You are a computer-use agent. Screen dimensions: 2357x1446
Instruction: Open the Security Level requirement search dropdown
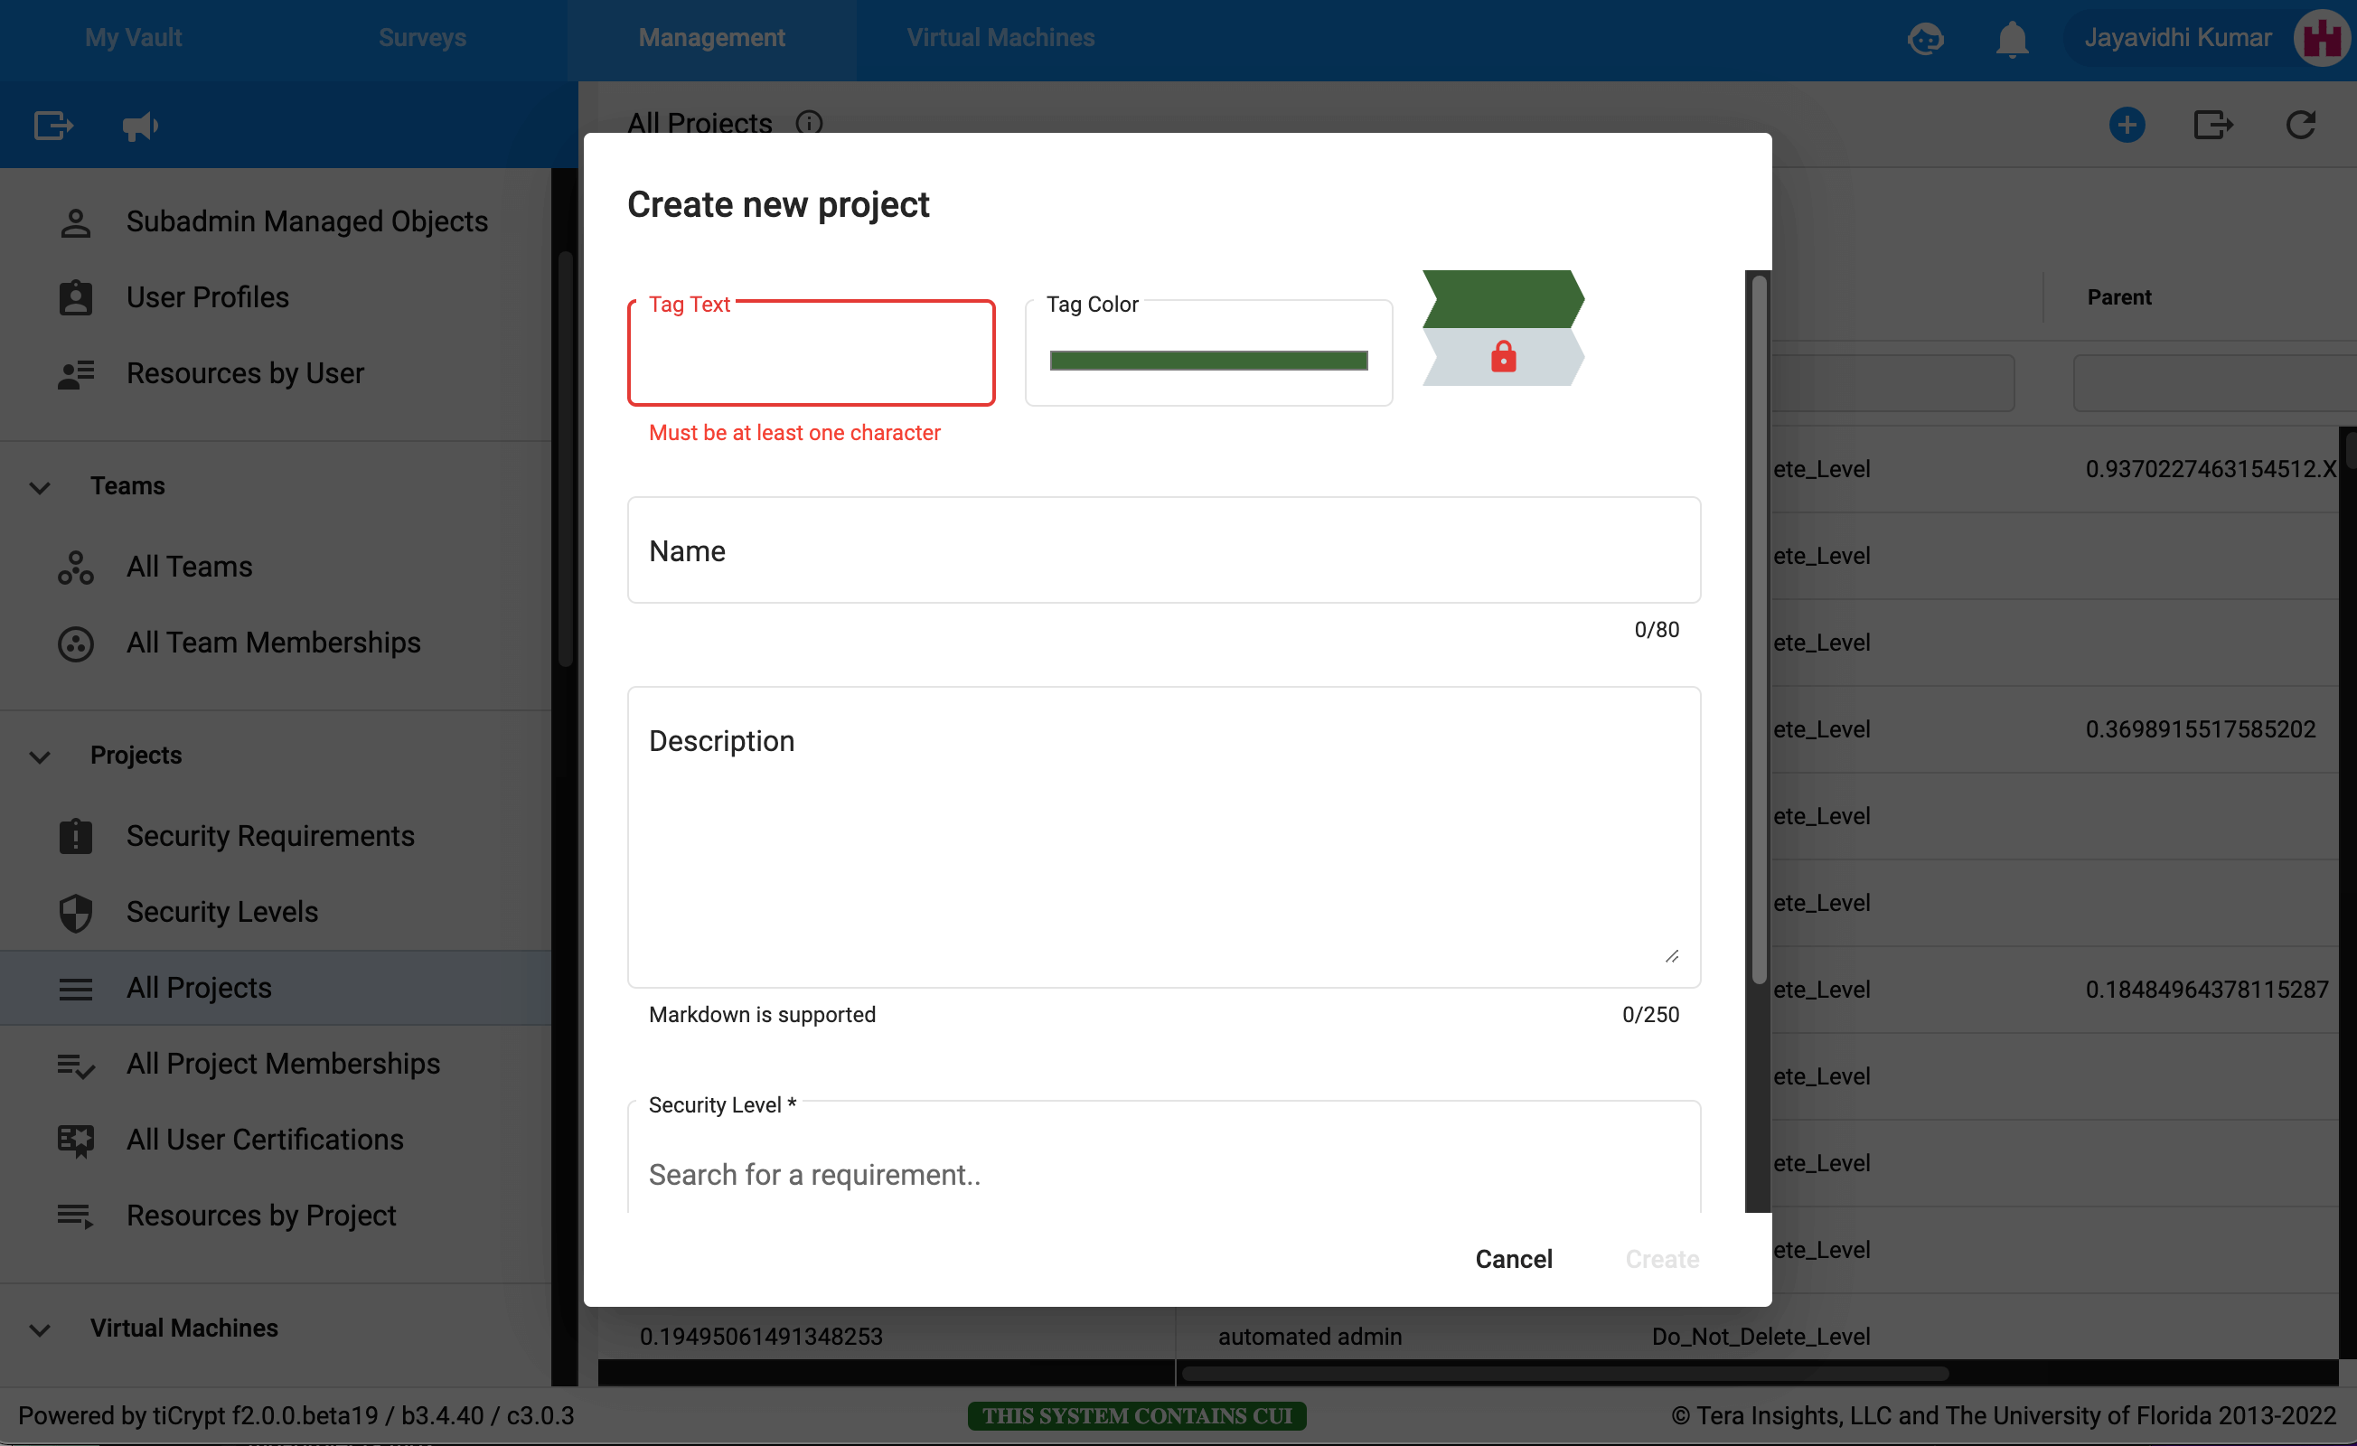1163,1174
